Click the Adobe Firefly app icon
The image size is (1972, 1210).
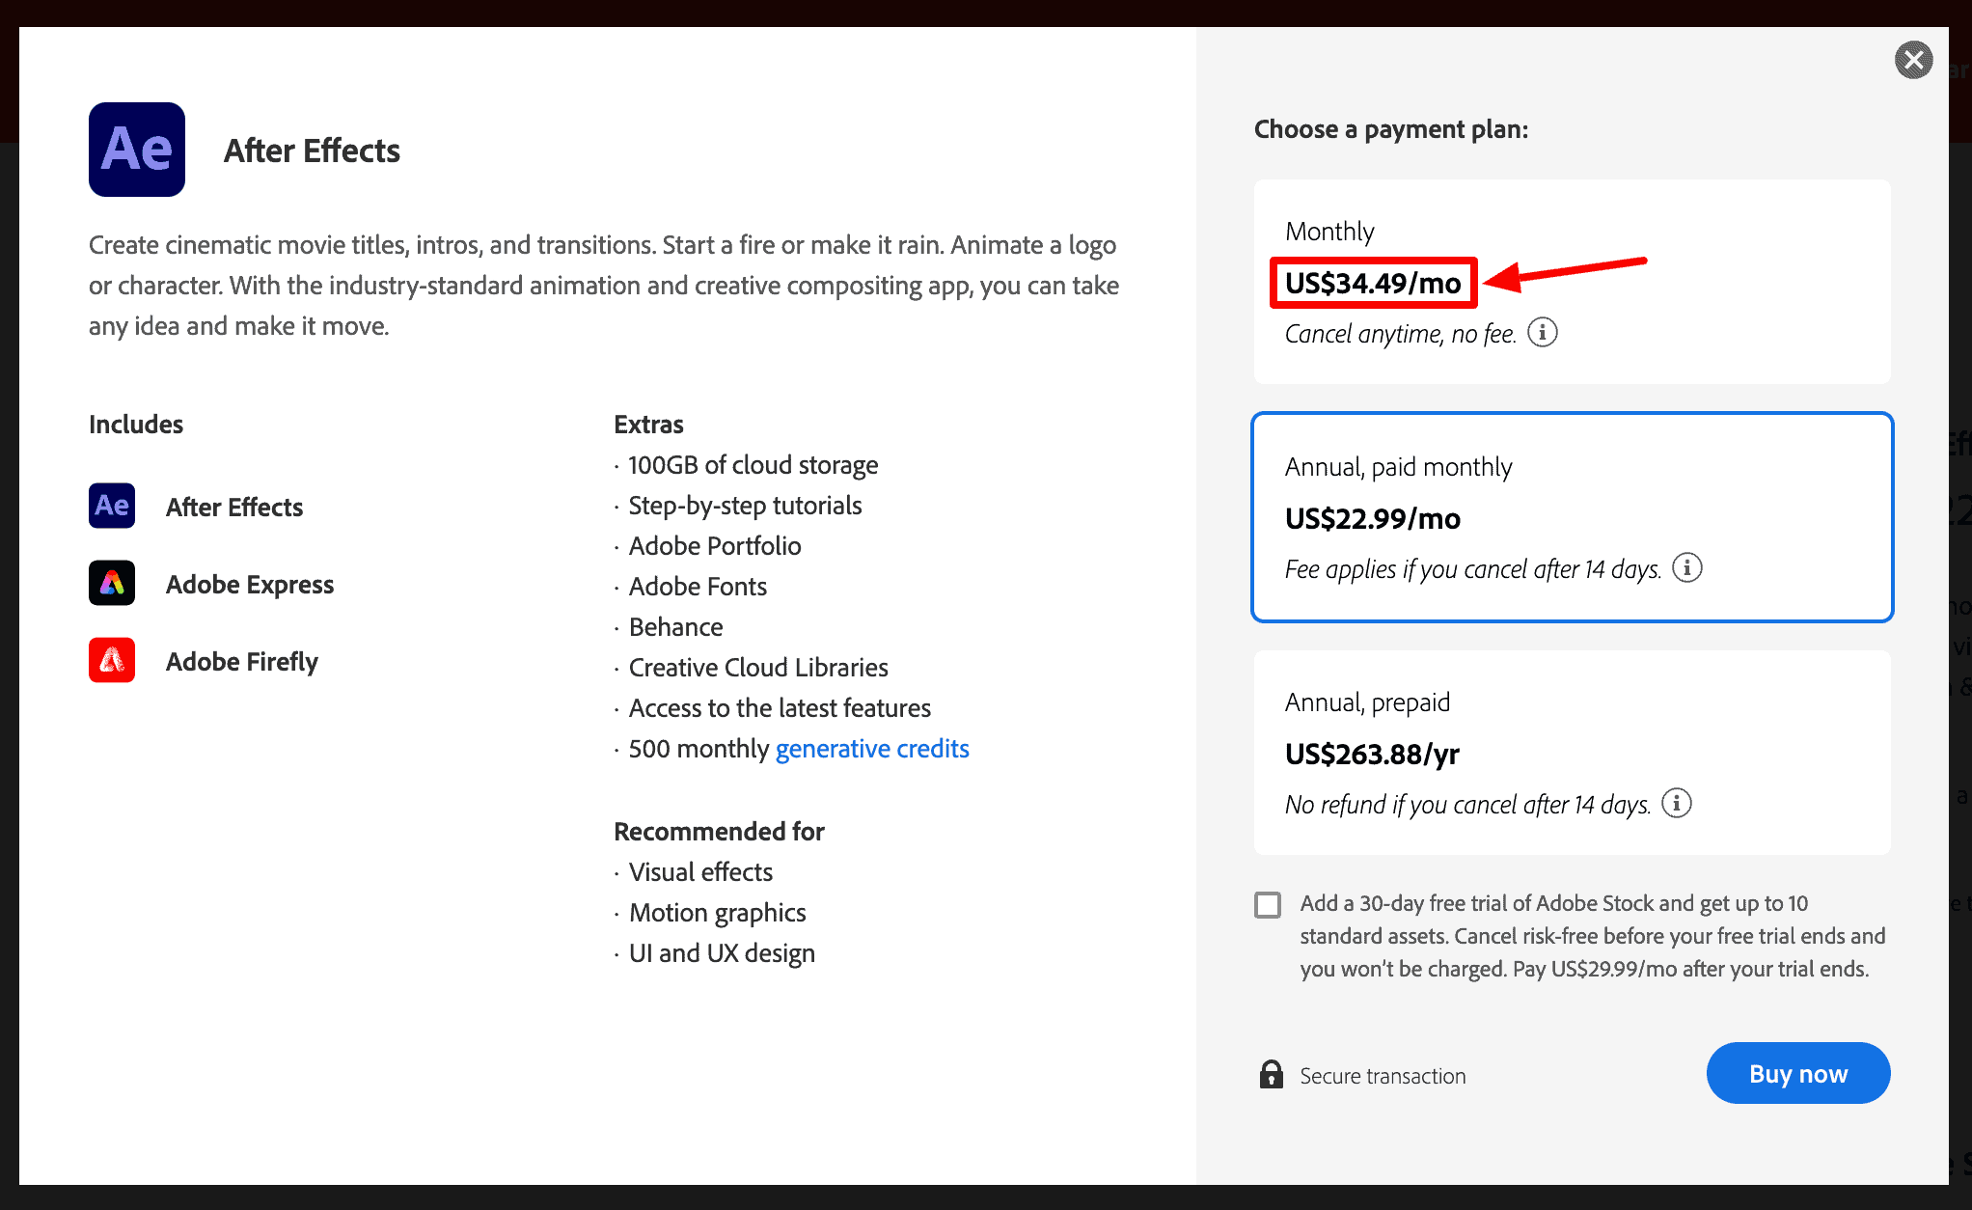point(112,660)
